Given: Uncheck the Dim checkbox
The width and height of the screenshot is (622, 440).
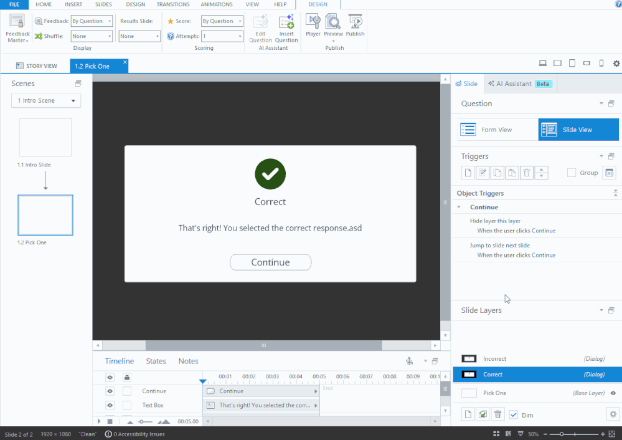Looking at the screenshot, I should pyautogui.click(x=514, y=415).
